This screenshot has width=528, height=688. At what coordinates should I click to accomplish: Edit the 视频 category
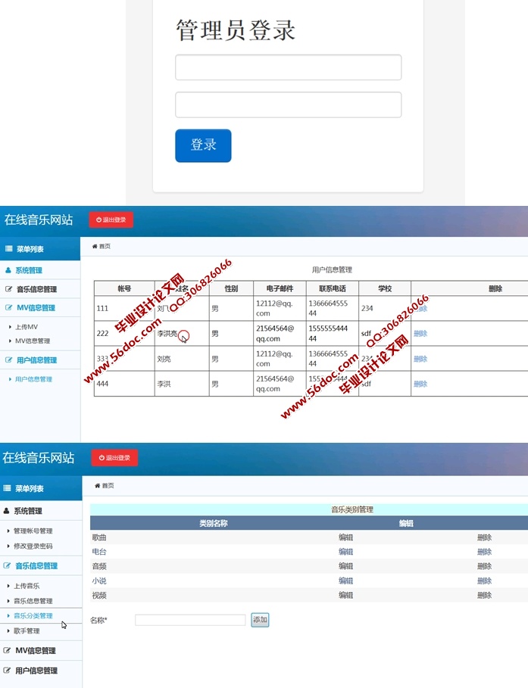pos(345,595)
